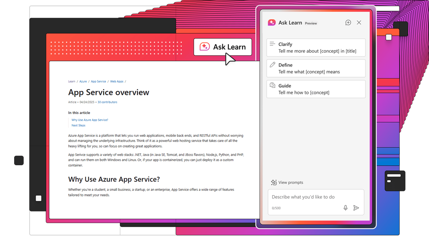Click the Guide chat bubbles icon
The width and height of the screenshot is (429, 241).
click(x=273, y=85)
